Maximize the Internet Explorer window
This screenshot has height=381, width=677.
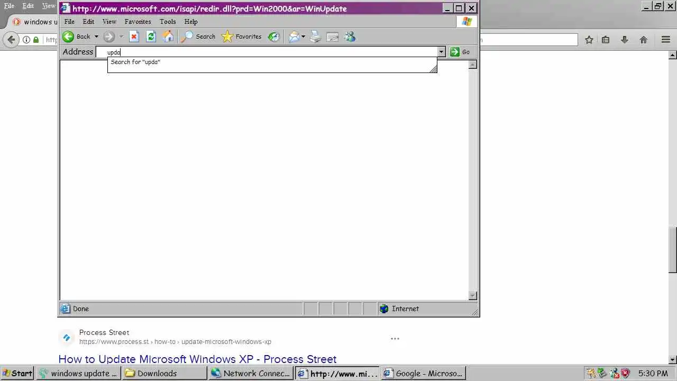(459, 8)
